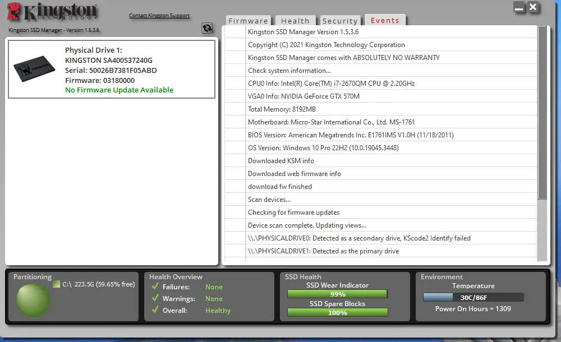
Task: Select event 'PHYSICALDRIVE0: Detected as a secondary drive'
Action: pos(381,238)
